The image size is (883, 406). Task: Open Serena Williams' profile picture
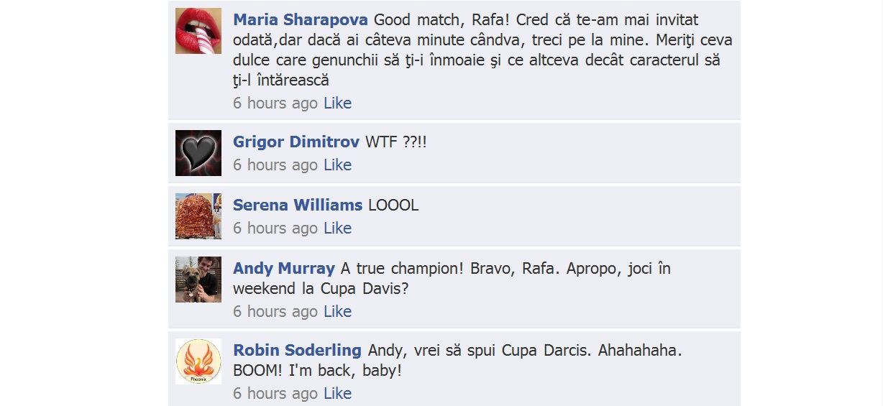(198, 216)
